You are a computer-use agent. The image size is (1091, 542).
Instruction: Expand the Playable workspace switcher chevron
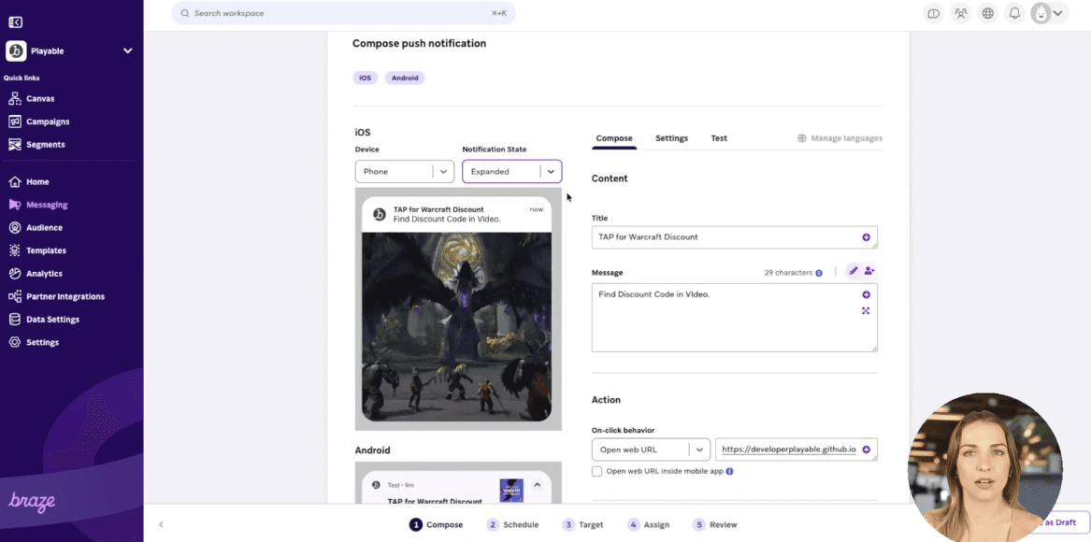128,50
